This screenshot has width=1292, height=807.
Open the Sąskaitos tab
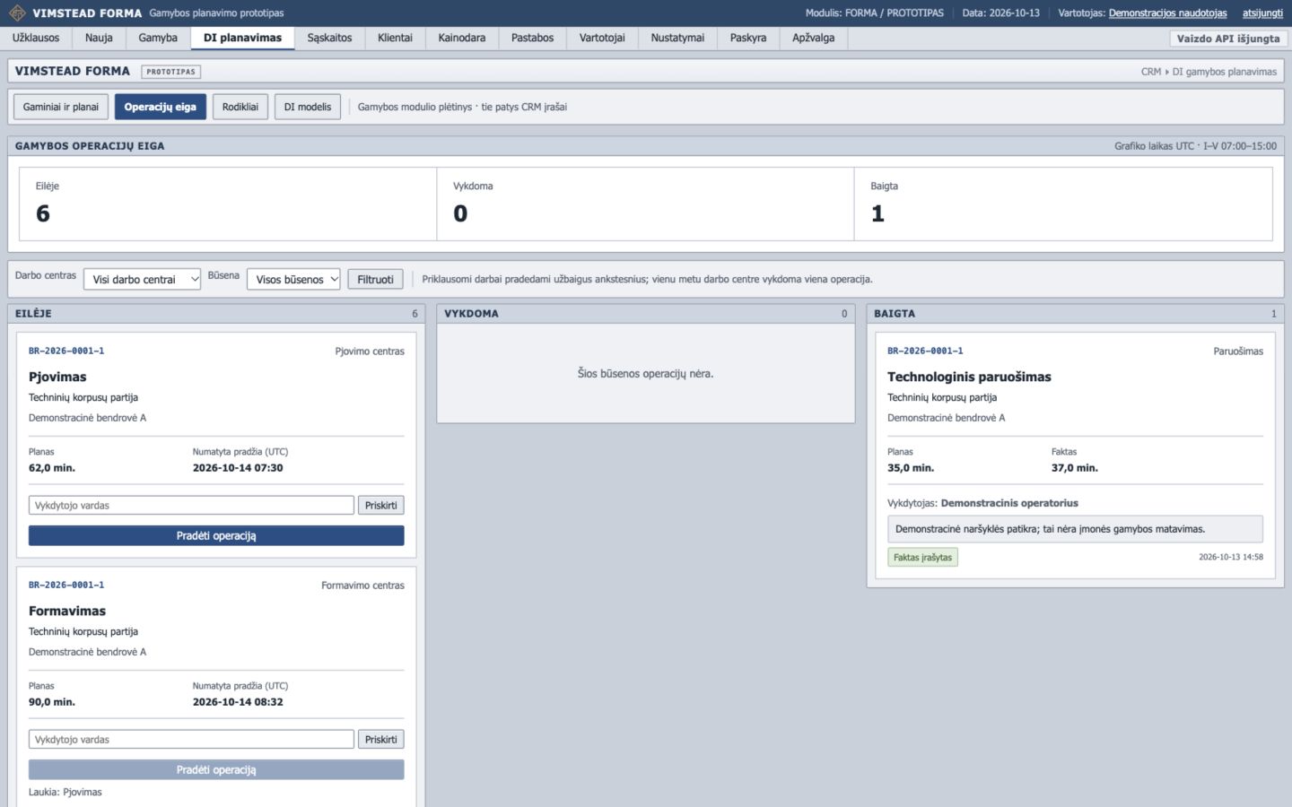point(329,38)
